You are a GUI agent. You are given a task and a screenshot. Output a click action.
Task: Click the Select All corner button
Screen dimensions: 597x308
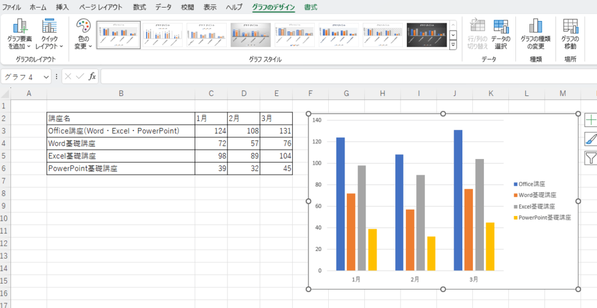coord(5,94)
